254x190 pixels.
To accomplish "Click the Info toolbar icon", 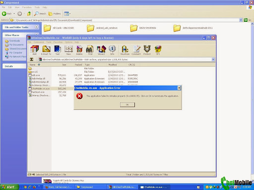I will tap(112, 50).
